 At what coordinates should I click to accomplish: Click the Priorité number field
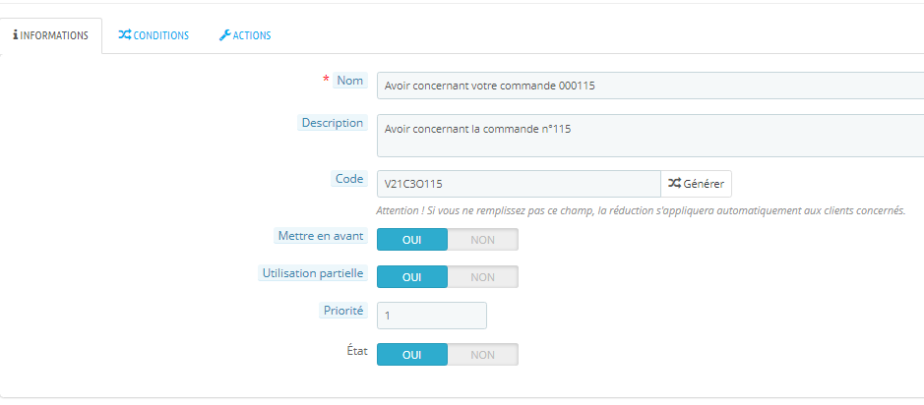[432, 316]
